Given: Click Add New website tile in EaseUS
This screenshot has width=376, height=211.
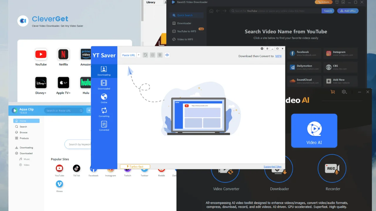Looking at the screenshot, I should click(x=341, y=81).
